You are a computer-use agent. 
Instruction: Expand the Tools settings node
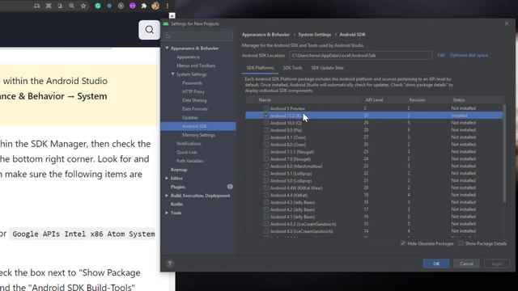167,213
